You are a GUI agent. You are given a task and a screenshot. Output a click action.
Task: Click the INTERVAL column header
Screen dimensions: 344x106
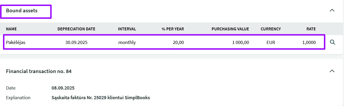click(x=127, y=29)
